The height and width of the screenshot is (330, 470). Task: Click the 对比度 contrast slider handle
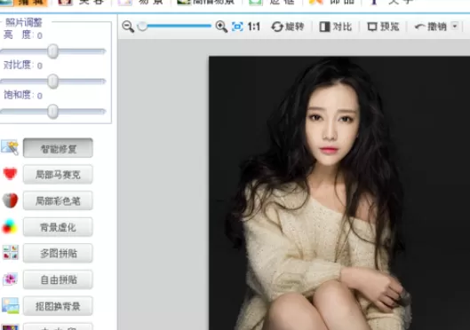point(53,82)
